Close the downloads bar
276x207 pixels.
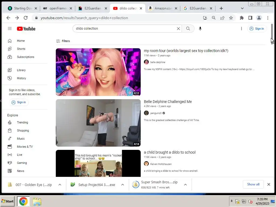[269, 184]
